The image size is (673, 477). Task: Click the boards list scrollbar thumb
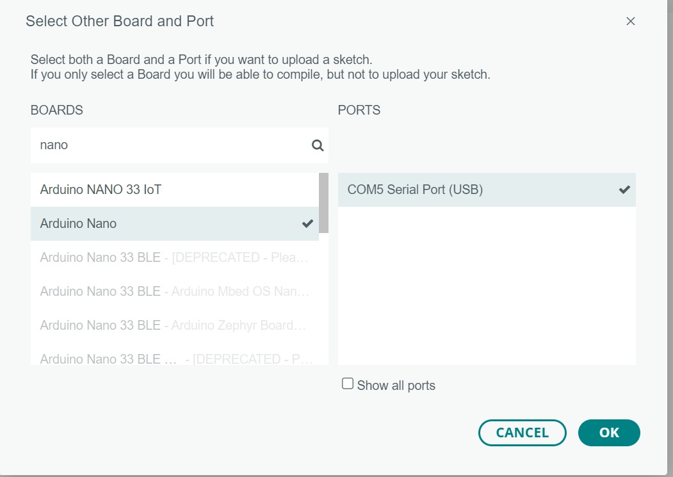(324, 202)
